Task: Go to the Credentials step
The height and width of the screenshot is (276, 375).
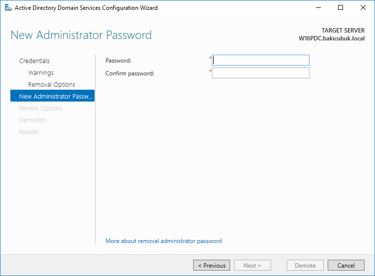Action: (x=34, y=61)
